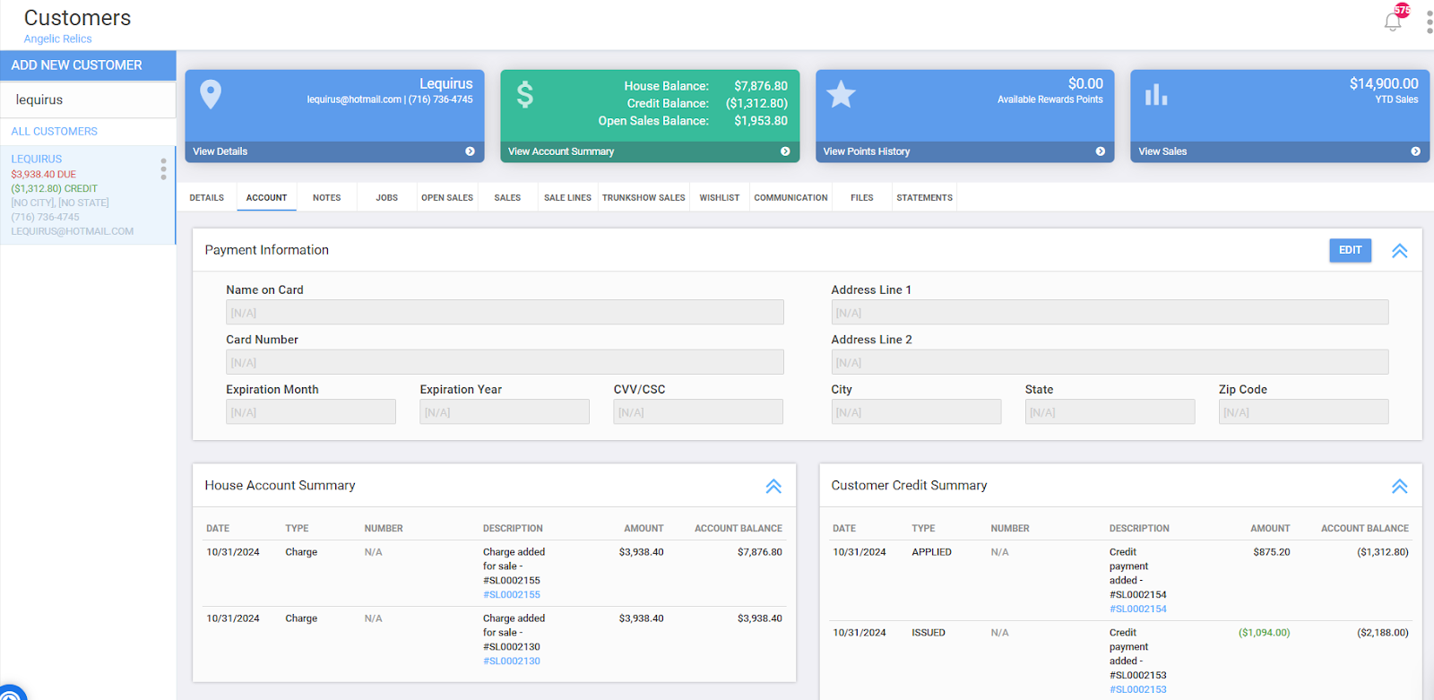This screenshot has width=1434, height=700.
Task: Click the Expiration Year field
Action: [x=505, y=412]
